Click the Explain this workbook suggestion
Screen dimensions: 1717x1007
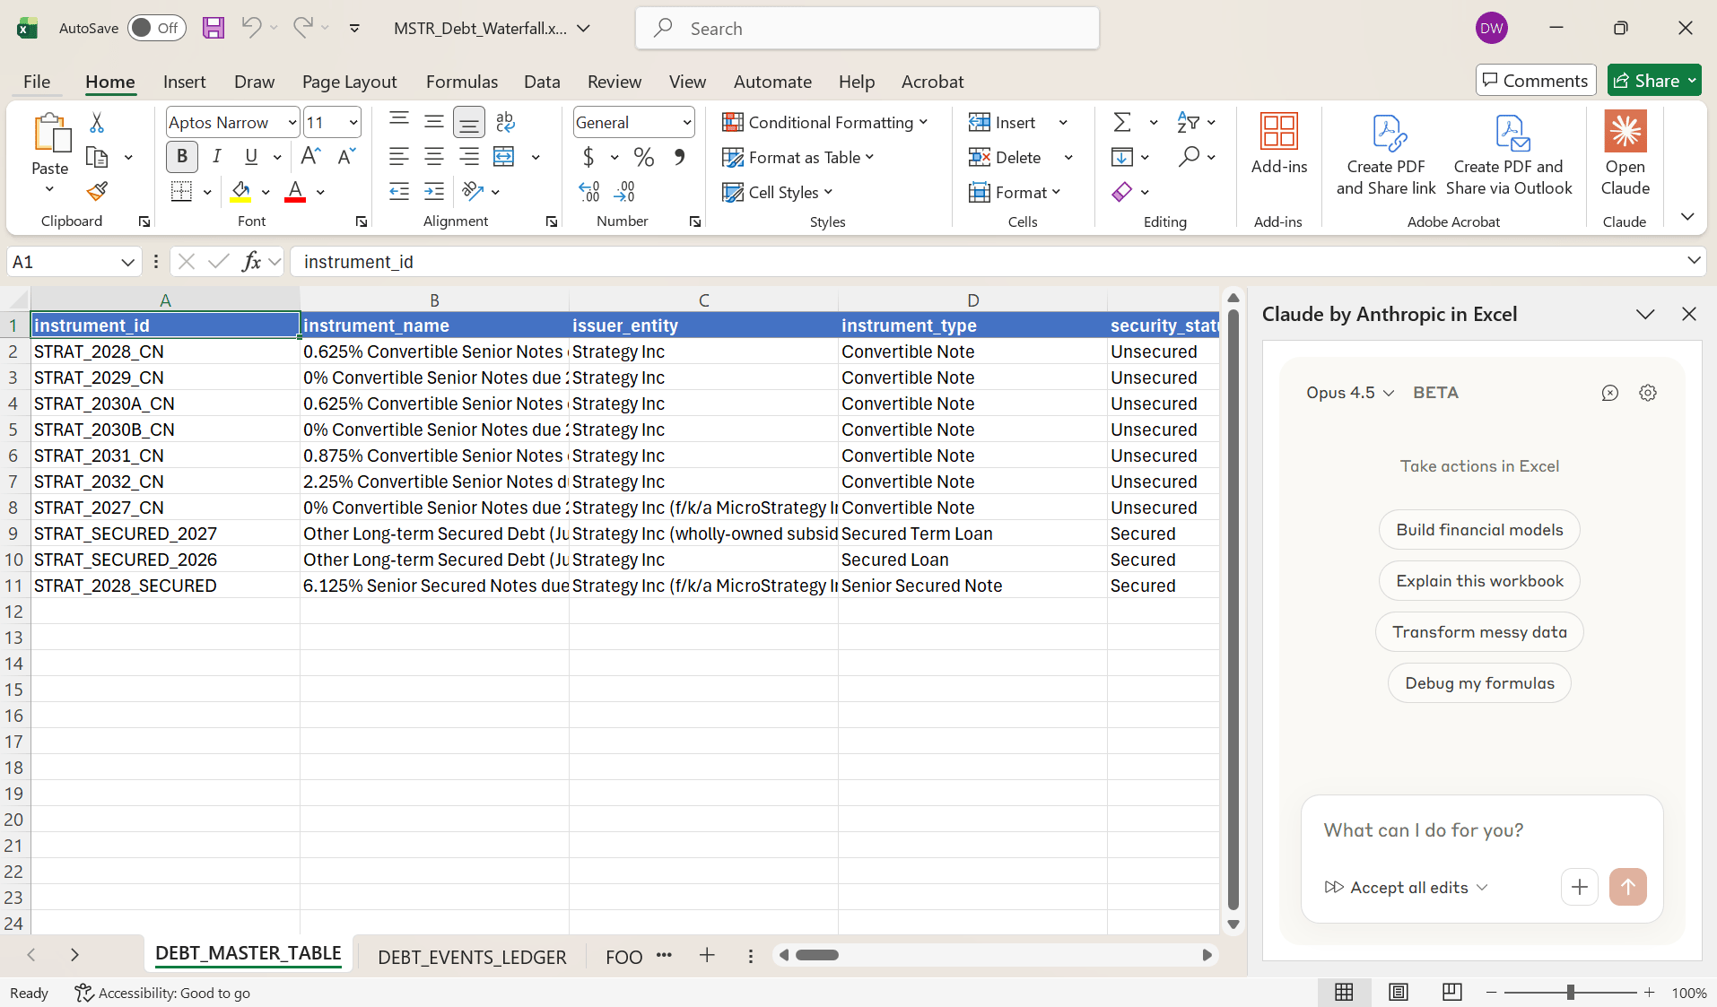tap(1478, 581)
